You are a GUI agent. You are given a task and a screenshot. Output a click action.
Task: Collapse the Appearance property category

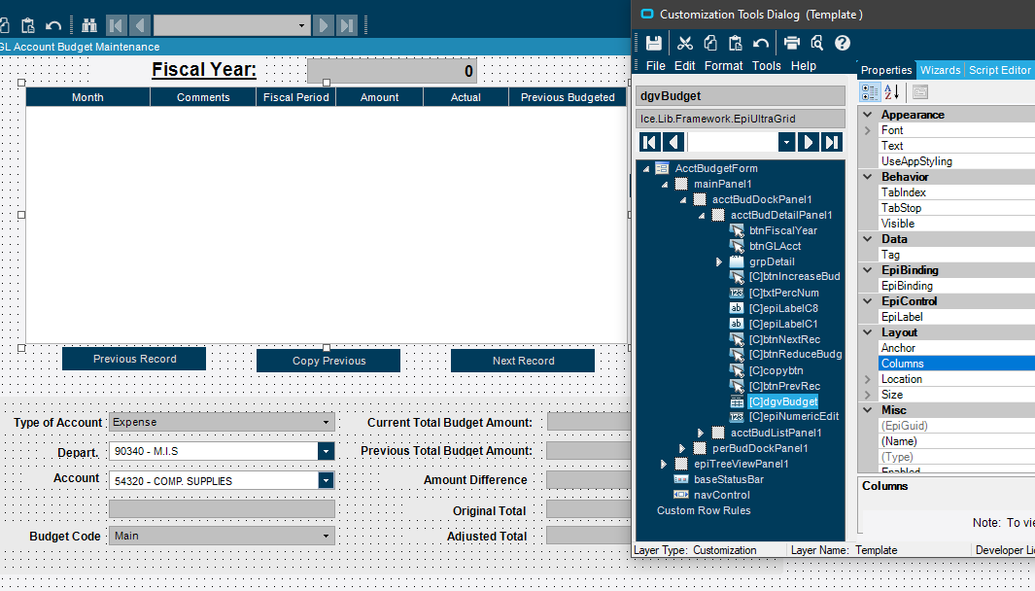click(x=868, y=115)
